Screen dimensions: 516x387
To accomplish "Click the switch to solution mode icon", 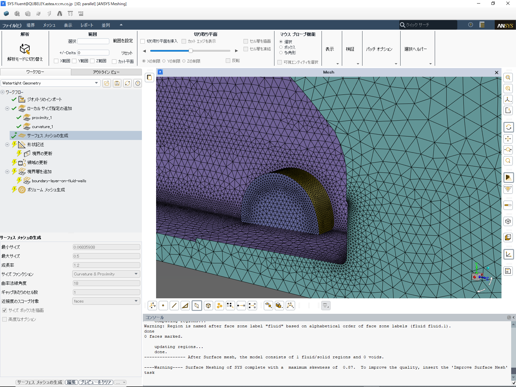I will 25,49.
